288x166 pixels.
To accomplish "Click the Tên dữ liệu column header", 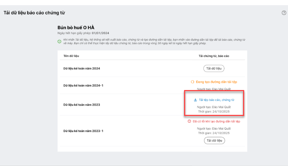I will click(x=71, y=56).
